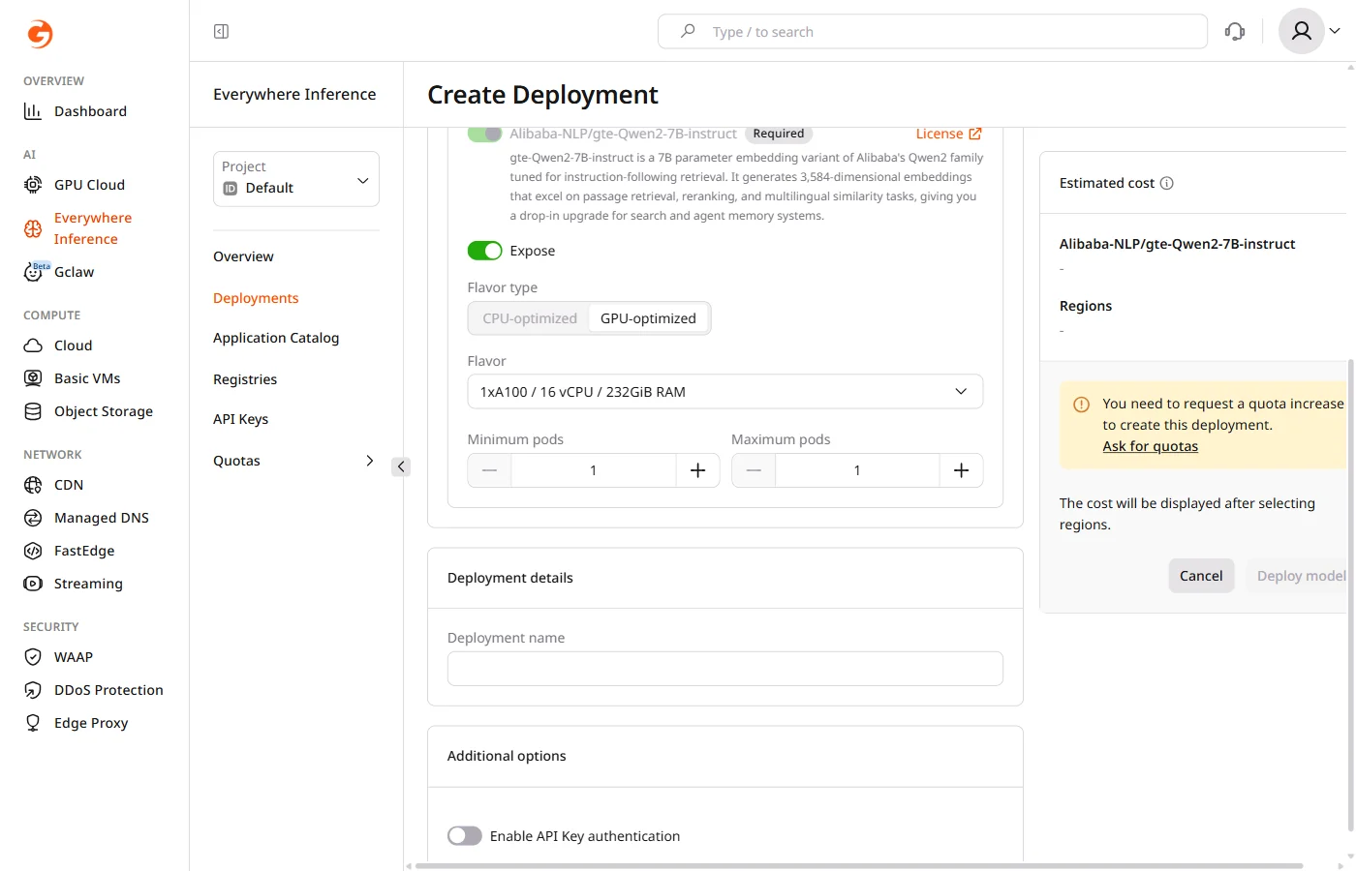Click the Maximum pods number field
The width and height of the screenshot is (1356, 871).
pyautogui.click(x=857, y=470)
